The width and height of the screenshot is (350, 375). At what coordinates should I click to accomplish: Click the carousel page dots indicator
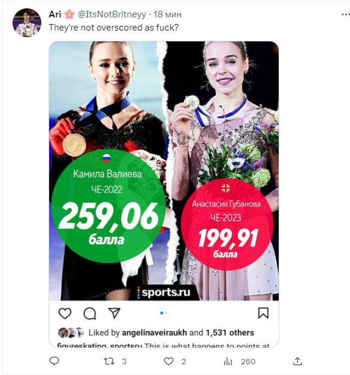coord(164,313)
